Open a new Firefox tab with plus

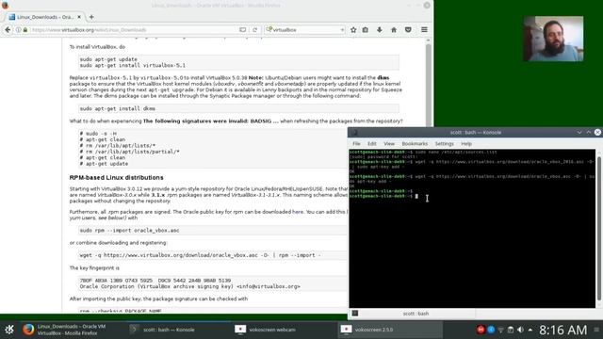click(x=91, y=17)
